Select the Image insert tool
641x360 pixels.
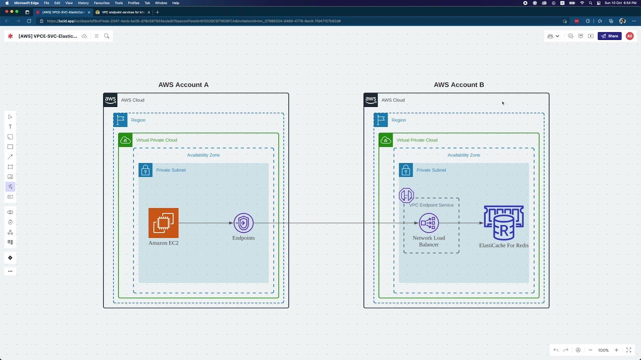point(10,176)
